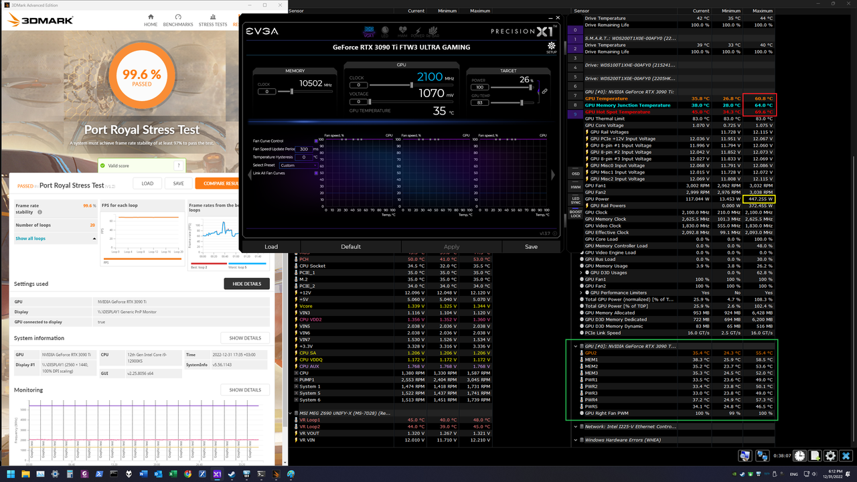The image size is (857, 482).
Task: Click HWiNFO close X icon in bottom toolbar
Action: tap(846, 456)
